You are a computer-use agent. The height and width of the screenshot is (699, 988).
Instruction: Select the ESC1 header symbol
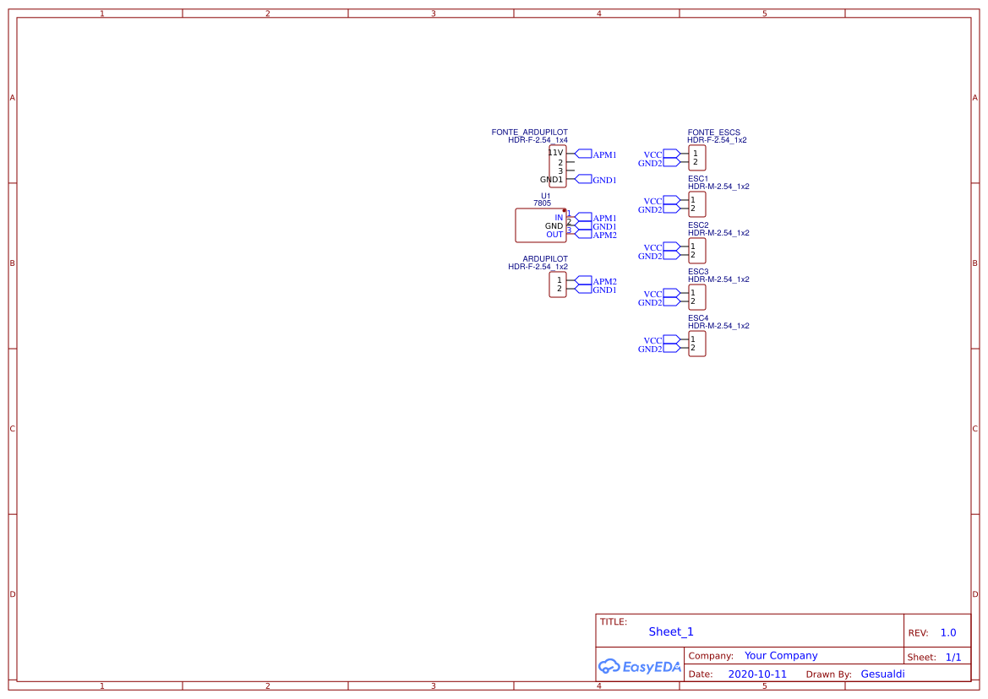point(696,204)
